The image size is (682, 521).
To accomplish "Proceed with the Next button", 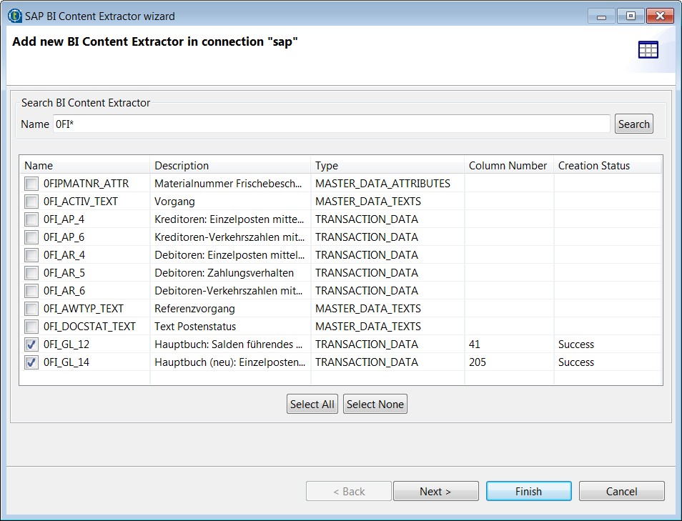I will (x=435, y=492).
